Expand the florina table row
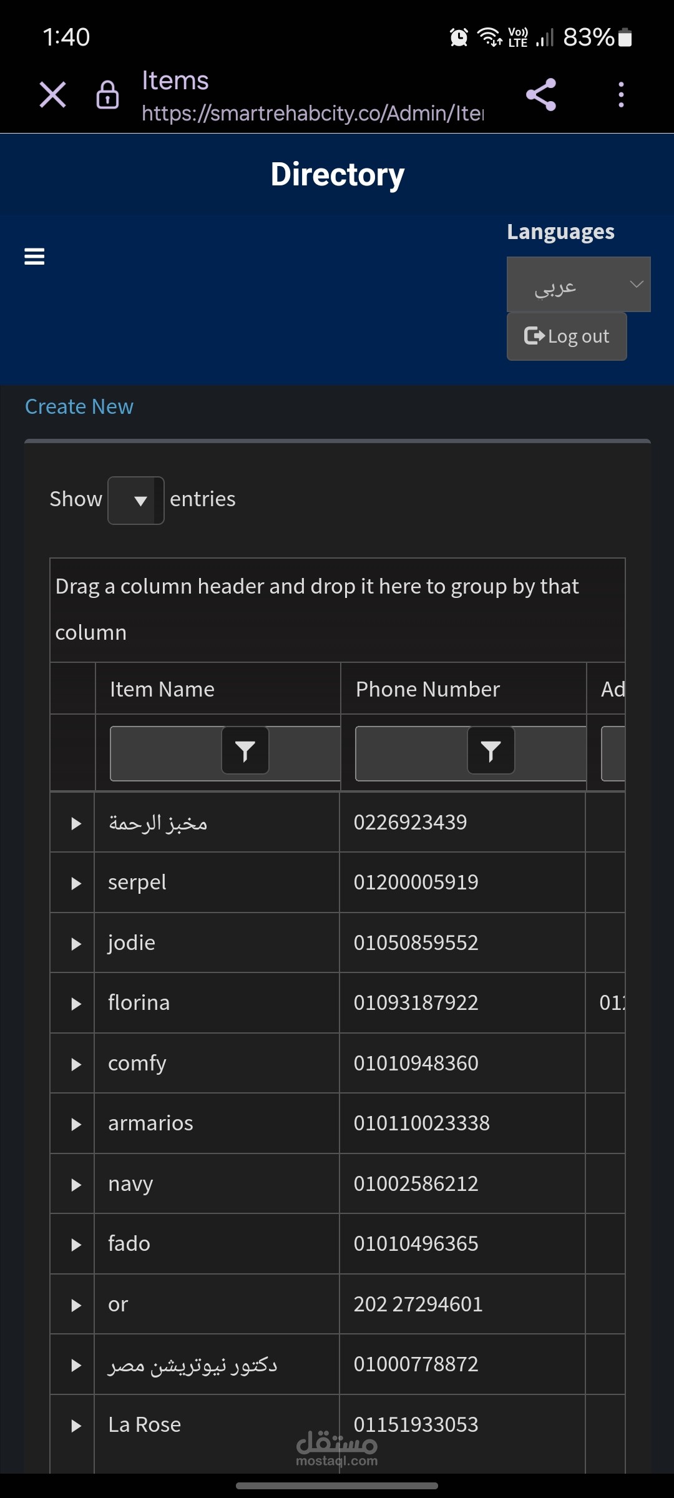The image size is (674, 1498). pyautogui.click(x=76, y=1003)
